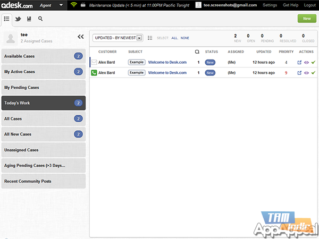The width and height of the screenshot is (319, 239).
Task: Click the NEW cases counter
Action: (237, 38)
